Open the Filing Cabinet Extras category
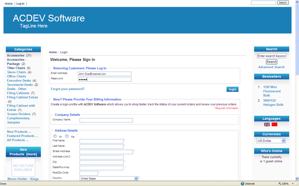299x186 pixels. (x=22, y=97)
